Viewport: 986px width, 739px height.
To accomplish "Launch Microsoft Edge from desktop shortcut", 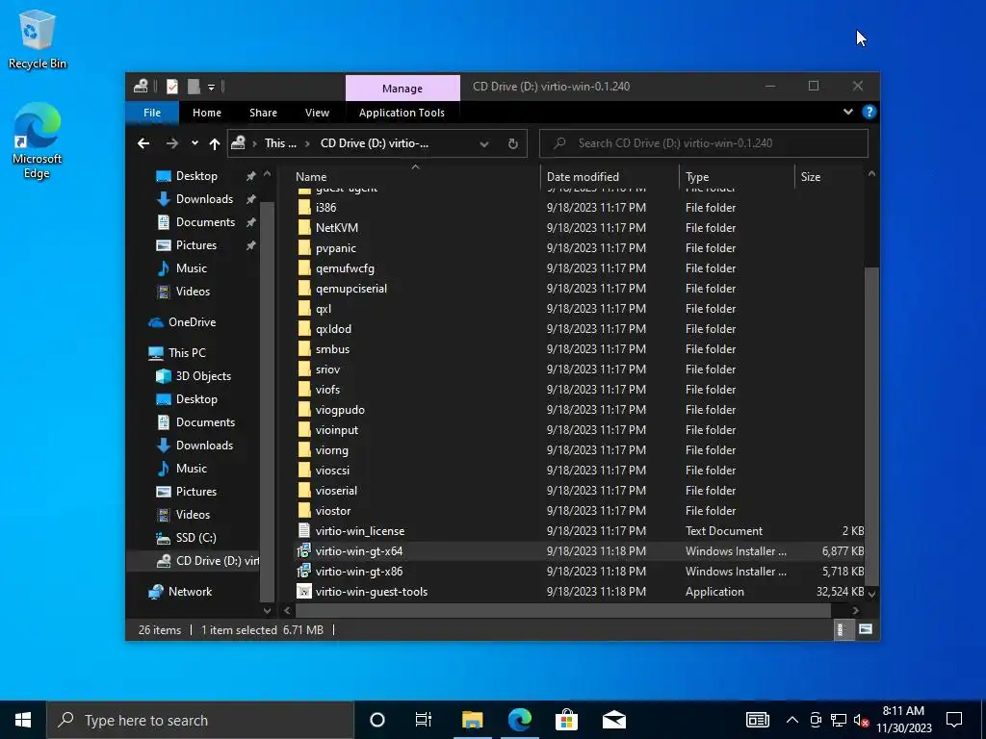I will [38, 140].
